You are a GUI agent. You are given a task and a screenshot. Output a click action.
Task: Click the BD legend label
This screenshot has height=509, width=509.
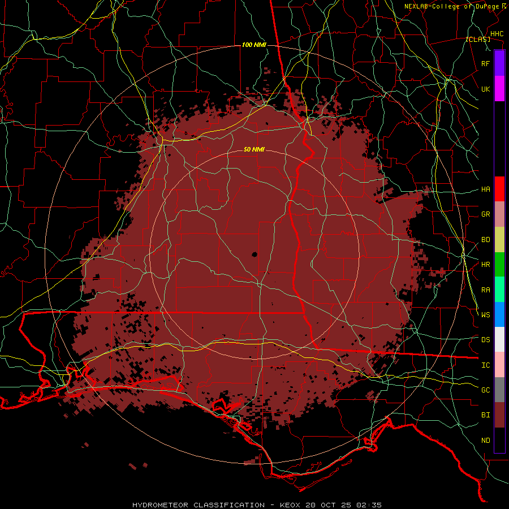485,240
